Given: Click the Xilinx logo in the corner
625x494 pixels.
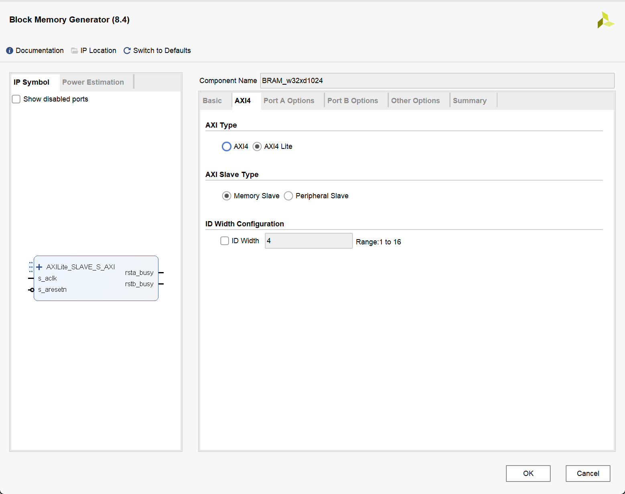Looking at the screenshot, I should click(x=605, y=20).
